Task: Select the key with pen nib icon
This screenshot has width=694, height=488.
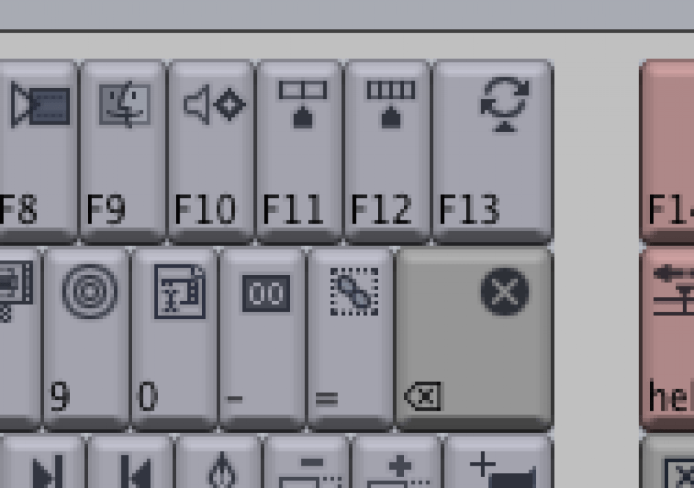Action: 219,462
